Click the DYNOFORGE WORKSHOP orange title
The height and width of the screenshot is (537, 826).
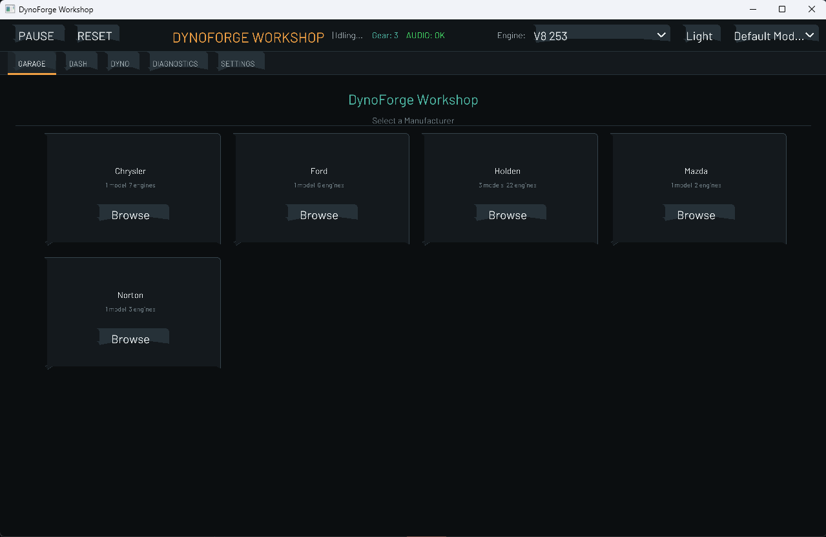click(249, 37)
